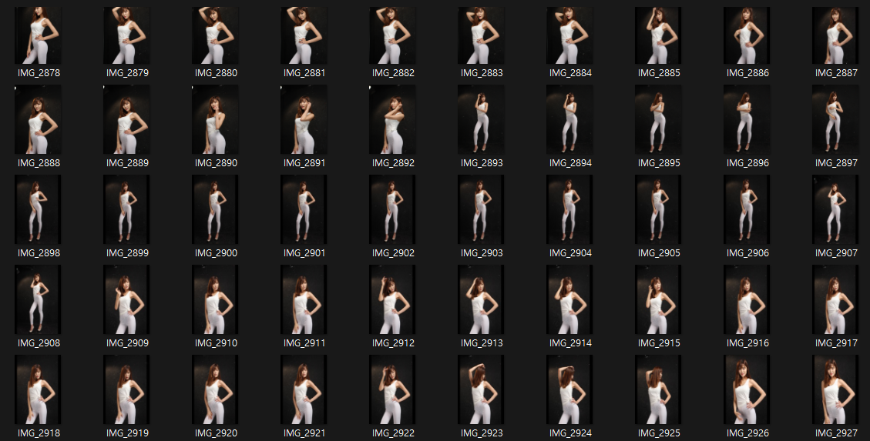This screenshot has width=870, height=441.
Task: Select the IMG_2878 thumbnail
Action: [39, 35]
